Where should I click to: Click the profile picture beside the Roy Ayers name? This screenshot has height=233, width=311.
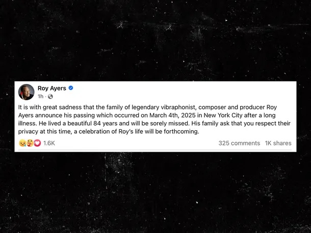pyautogui.click(x=26, y=92)
